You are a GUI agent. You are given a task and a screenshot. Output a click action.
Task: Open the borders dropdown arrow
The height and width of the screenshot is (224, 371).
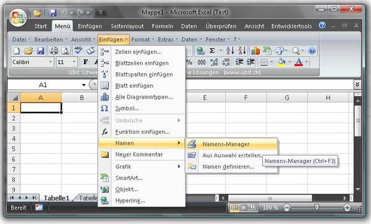pos(271,62)
